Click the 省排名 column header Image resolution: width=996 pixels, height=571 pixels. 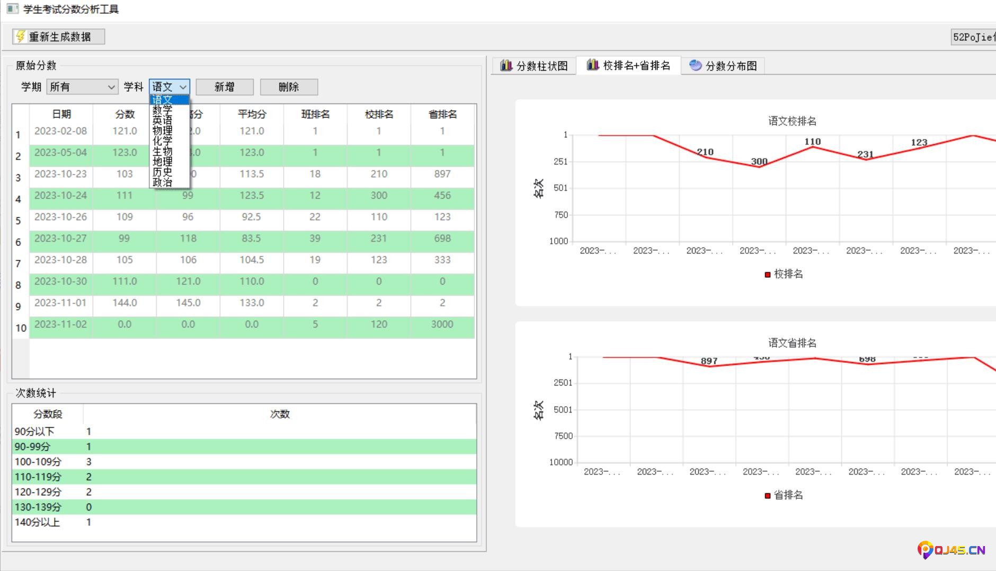click(442, 114)
